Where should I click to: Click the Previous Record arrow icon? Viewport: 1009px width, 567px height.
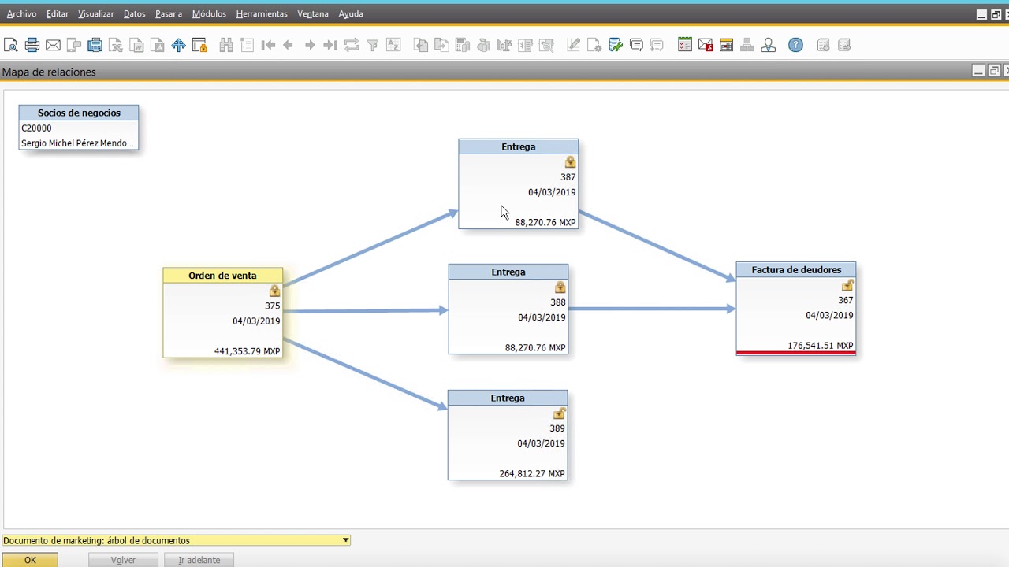(289, 45)
